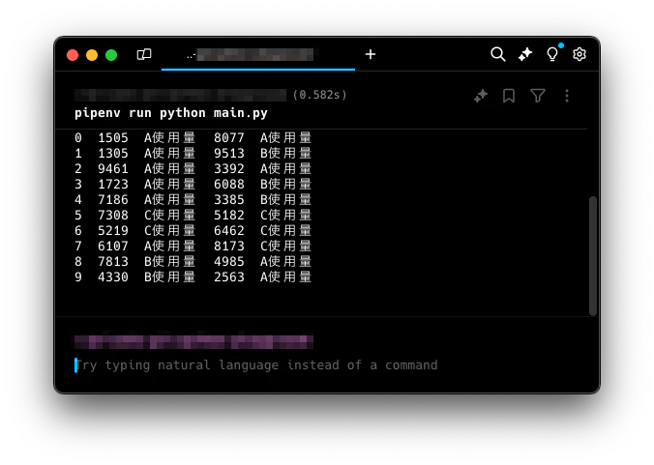Open the search icon in title bar
The width and height of the screenshot is (654, 465).
[498, 54]
